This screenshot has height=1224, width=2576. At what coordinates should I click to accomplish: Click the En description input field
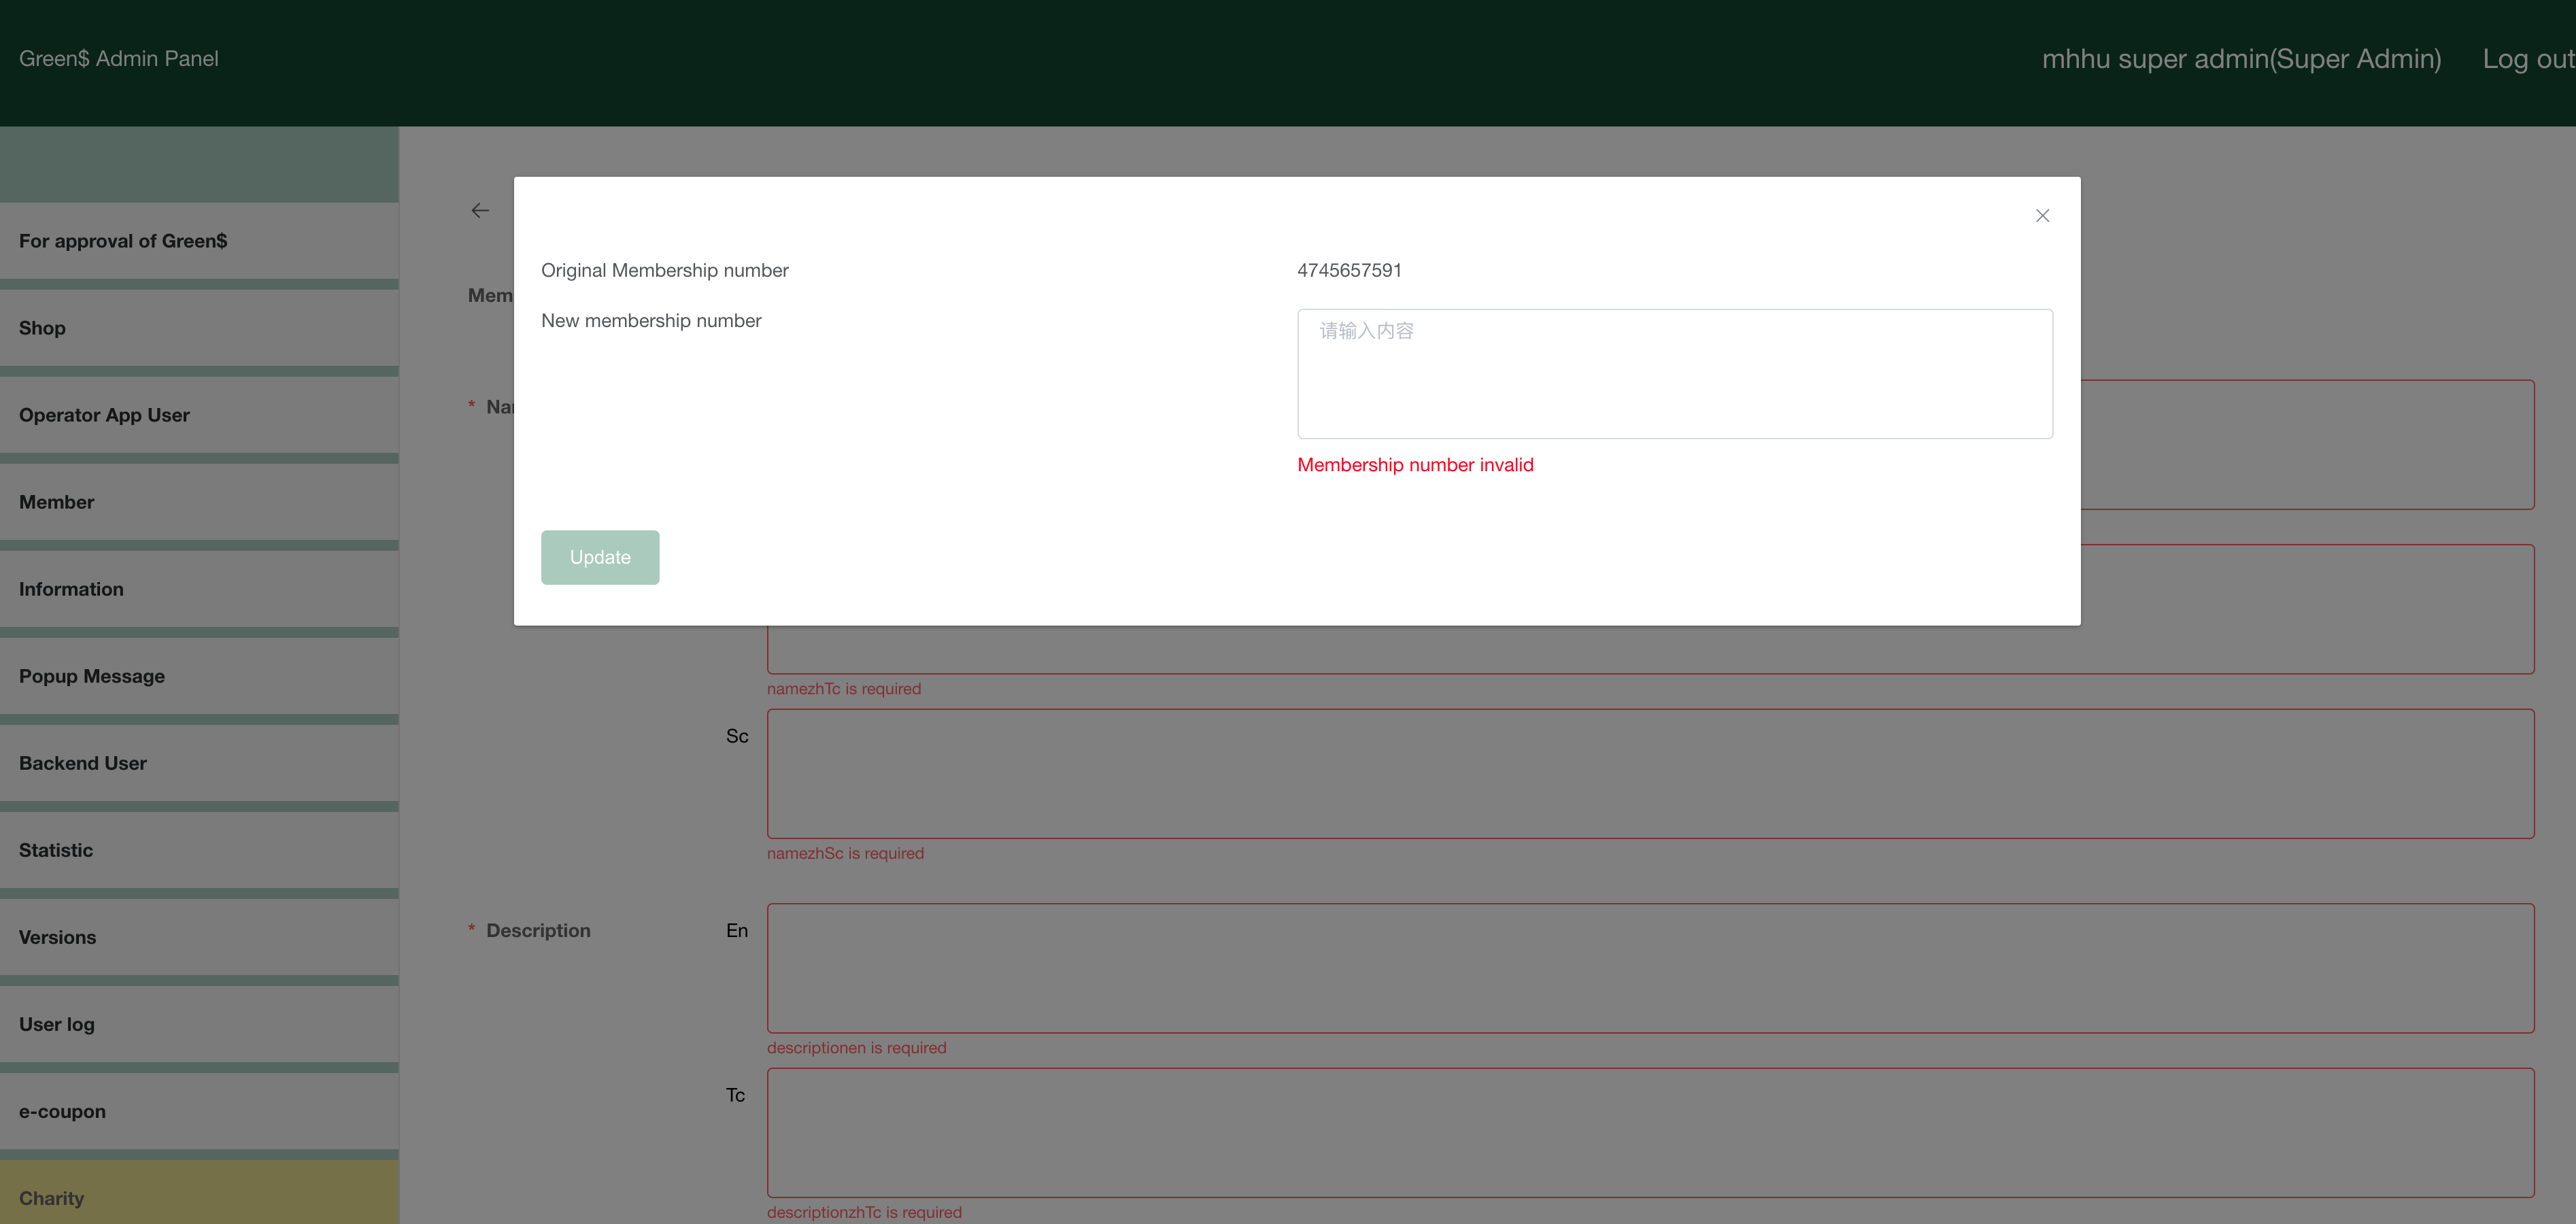pos(1650,968)
